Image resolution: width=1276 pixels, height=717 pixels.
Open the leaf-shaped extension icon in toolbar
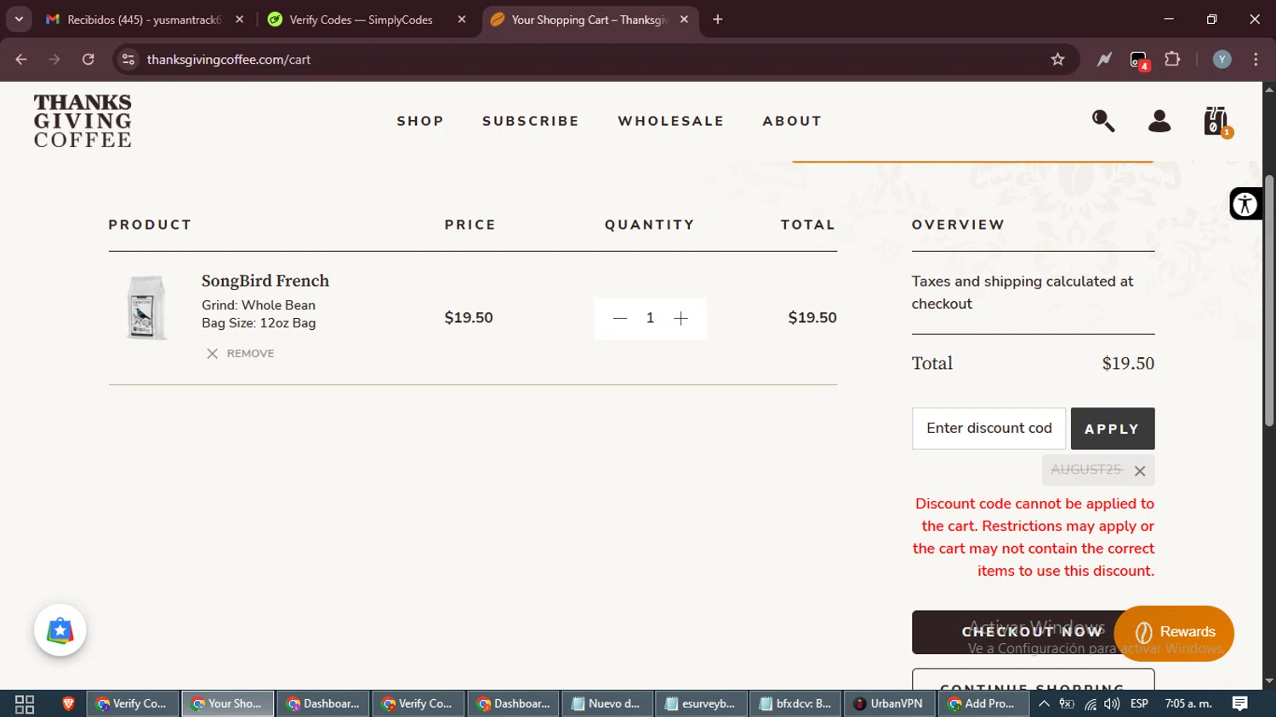1104,60
